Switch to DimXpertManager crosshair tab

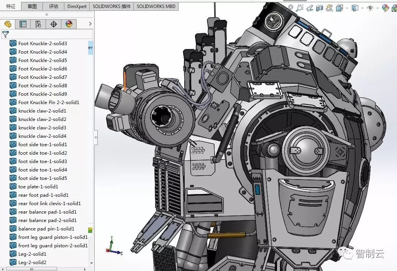pos(53,24)
